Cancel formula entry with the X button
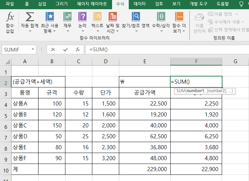249x181 pixels. (53, 50)
